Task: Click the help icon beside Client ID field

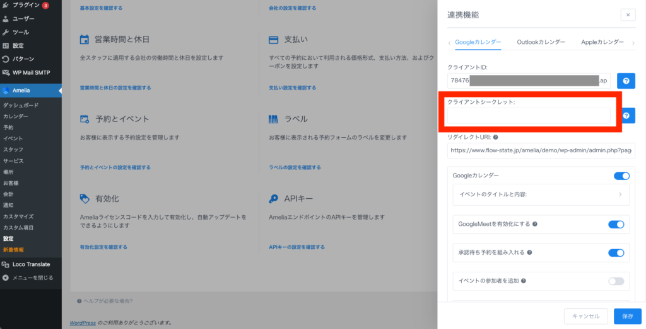Action: (625, 81)
